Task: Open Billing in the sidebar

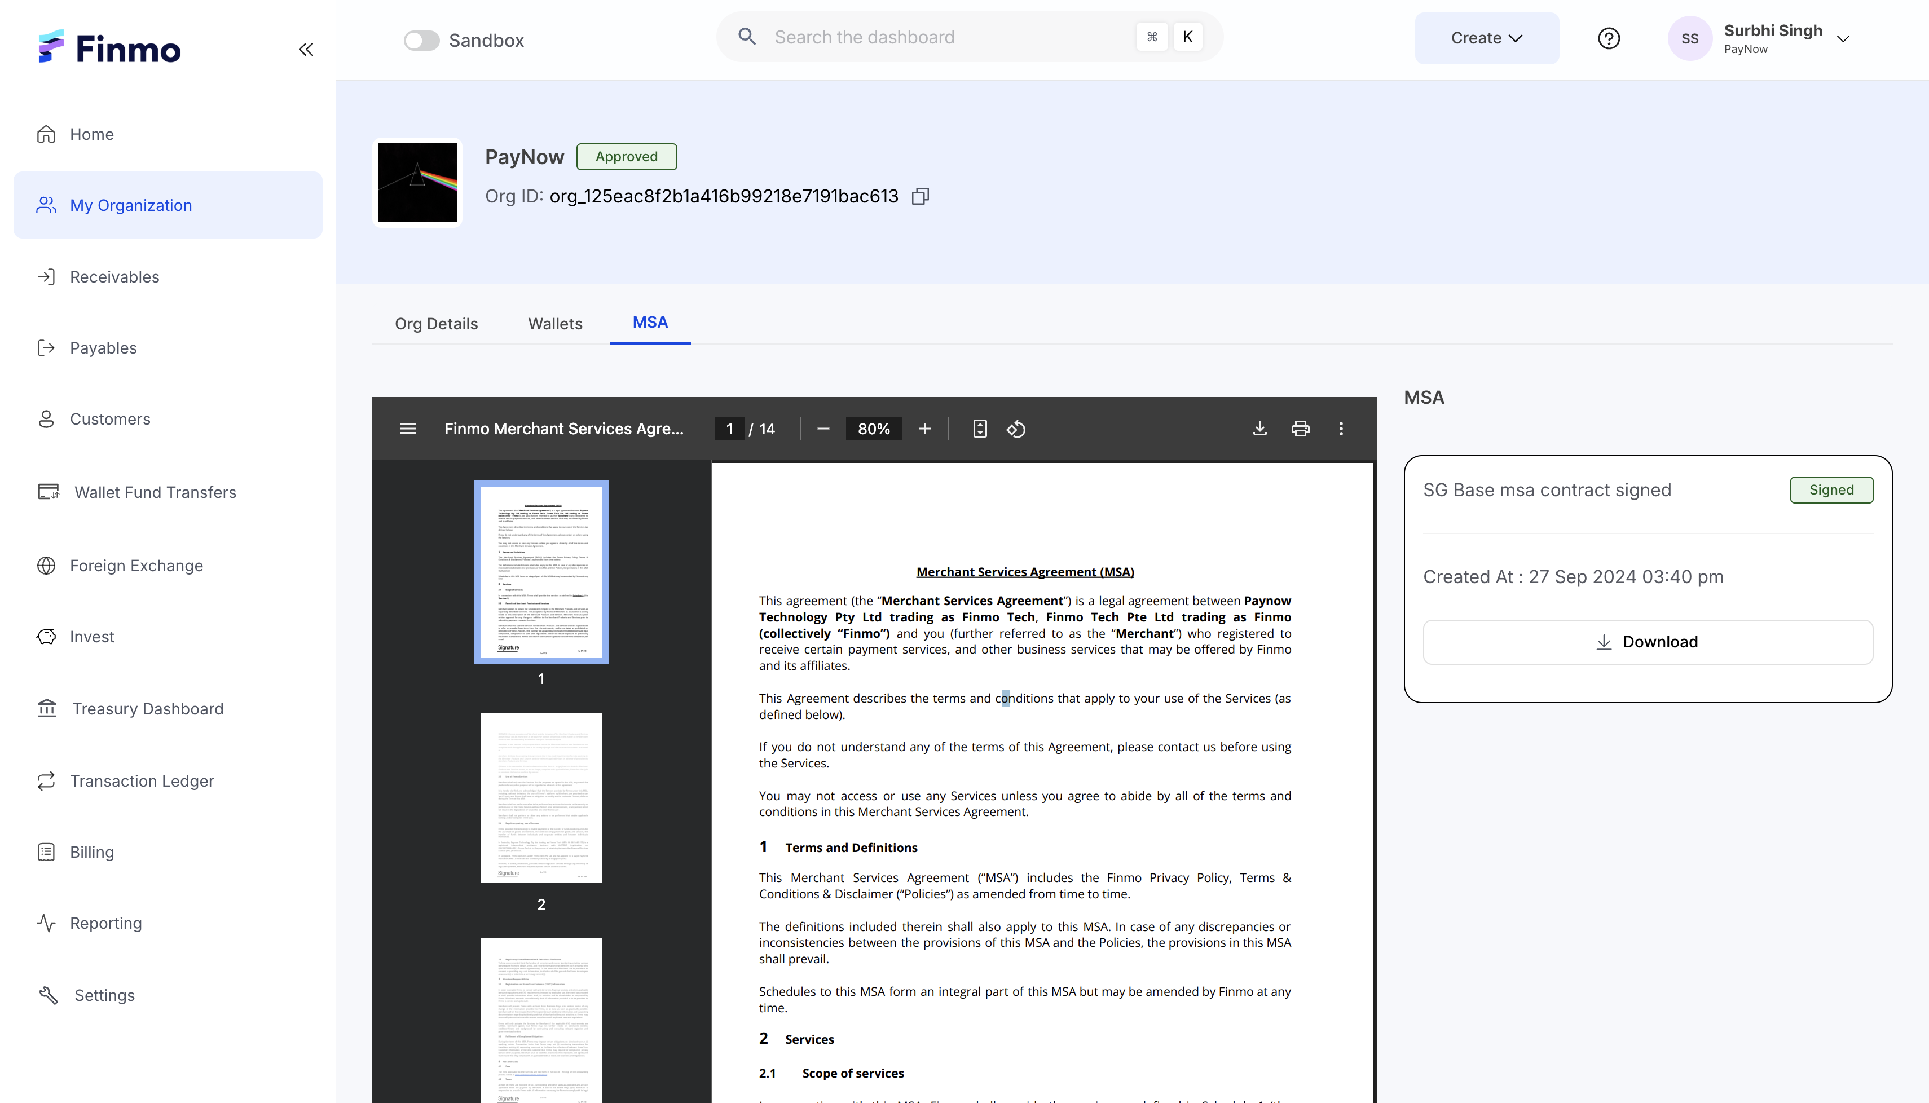Action: (x=168, y=852)
